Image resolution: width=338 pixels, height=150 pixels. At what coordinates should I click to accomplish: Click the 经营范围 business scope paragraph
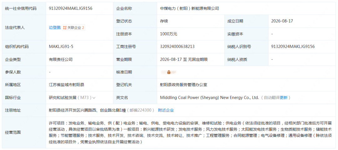[x=190, y=132]
